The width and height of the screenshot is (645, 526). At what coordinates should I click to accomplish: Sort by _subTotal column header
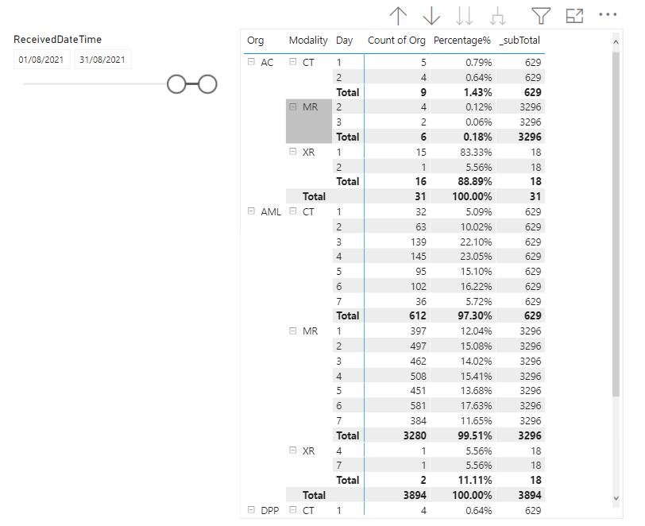click(519, 41)
